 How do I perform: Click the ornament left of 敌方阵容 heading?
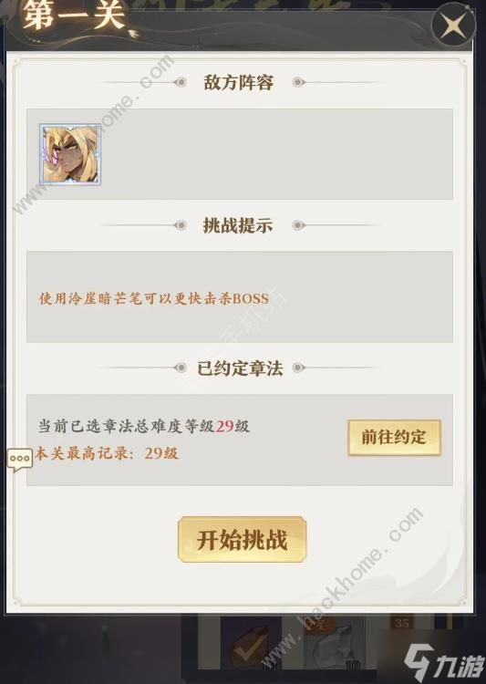[x=181, y=82]
